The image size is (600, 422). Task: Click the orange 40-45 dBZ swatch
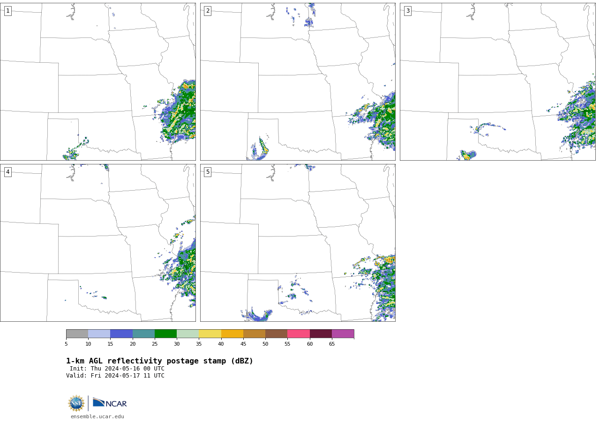point(232,333)
